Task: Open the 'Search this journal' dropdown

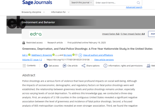Action: [x=81, y=3]
